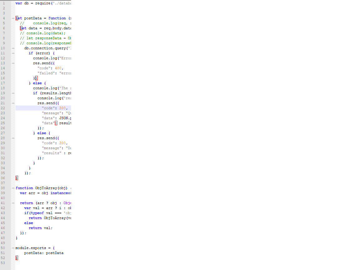Image resolution: width=363 pixels, height=270 pixels.
Task: Collapse the fold at if (results.length line 19
Action: (x=13, y=93)
